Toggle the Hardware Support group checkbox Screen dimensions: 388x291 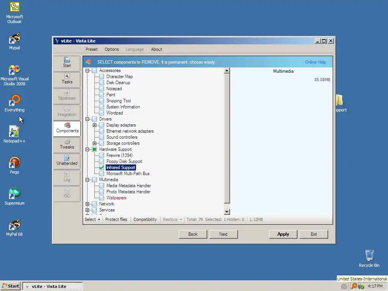[94, 149]
